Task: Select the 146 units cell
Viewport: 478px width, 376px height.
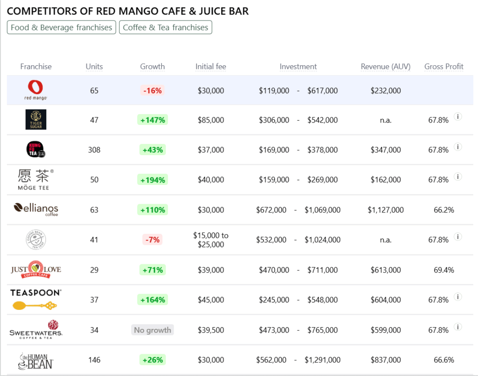Action: click(94, 360)
